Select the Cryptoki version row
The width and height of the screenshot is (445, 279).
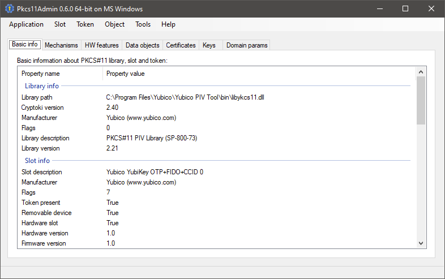click(217, 108)
